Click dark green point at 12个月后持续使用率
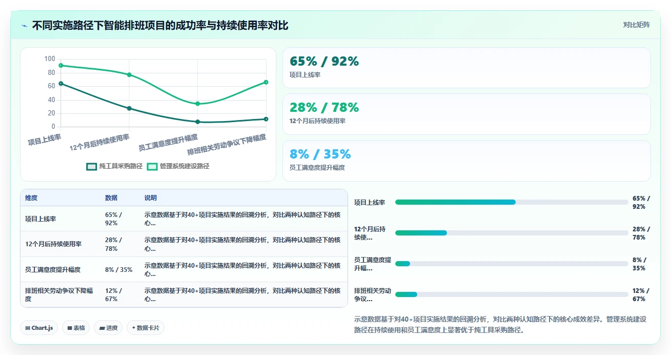The image size is (671, 355). click(129, 108)
